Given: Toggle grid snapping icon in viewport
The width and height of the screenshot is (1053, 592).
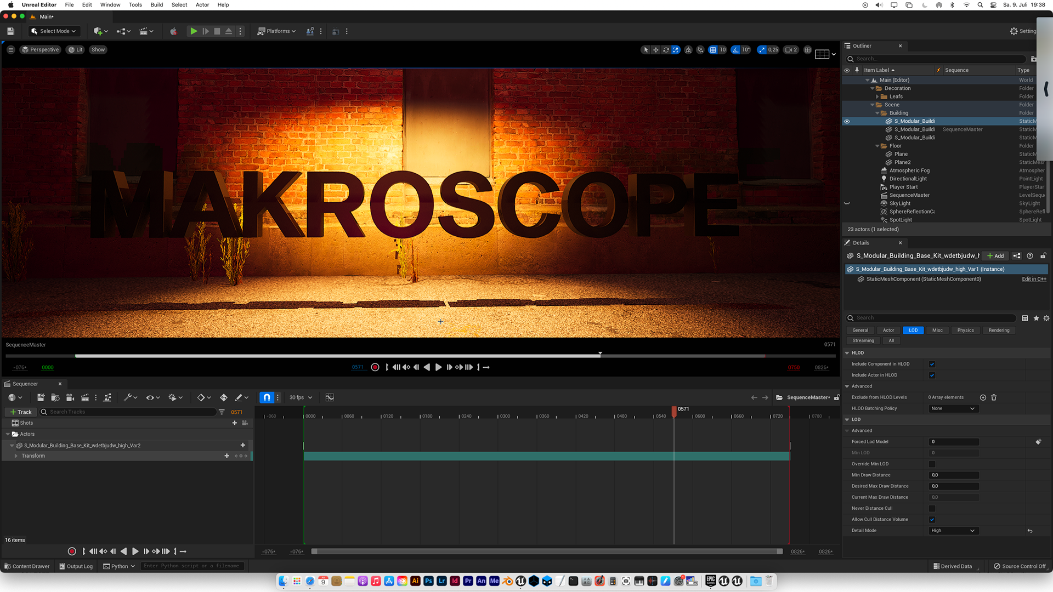Looking at the screenshot, I should point(713,50).
